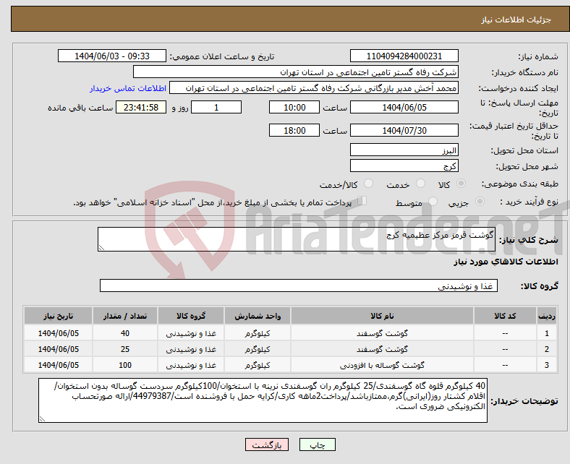Click the buyer organization name field
The height and width of the screenshot is (464, 570).
296,72
